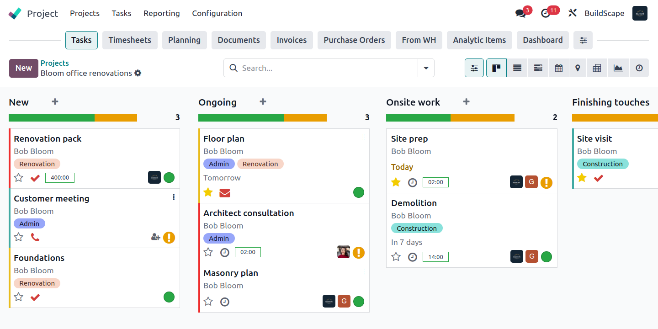Toggle the star on Customer meeting
Screen dimensions: 658x329
18,237
